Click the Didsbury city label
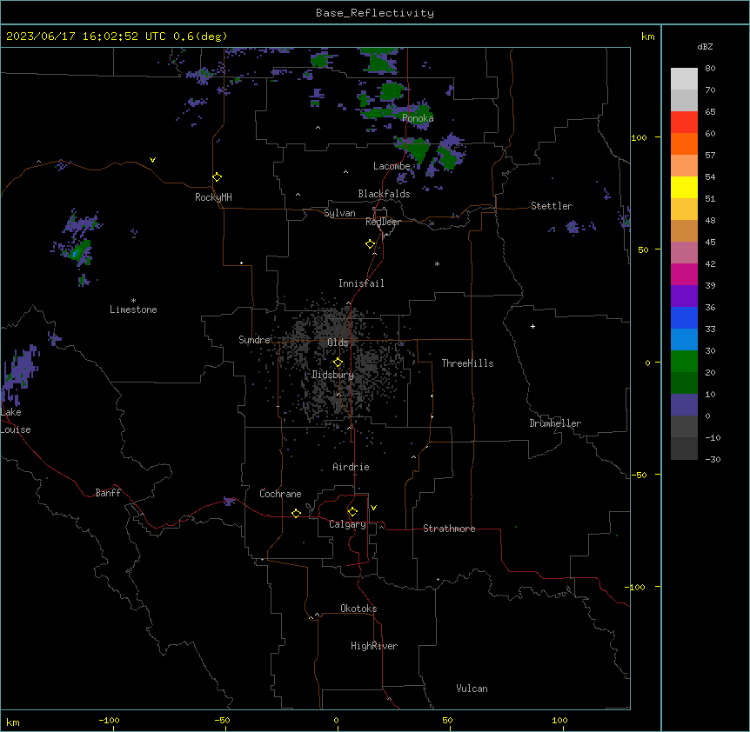The height and width of the screenshot is (732, 750). [x=333, y=375]
